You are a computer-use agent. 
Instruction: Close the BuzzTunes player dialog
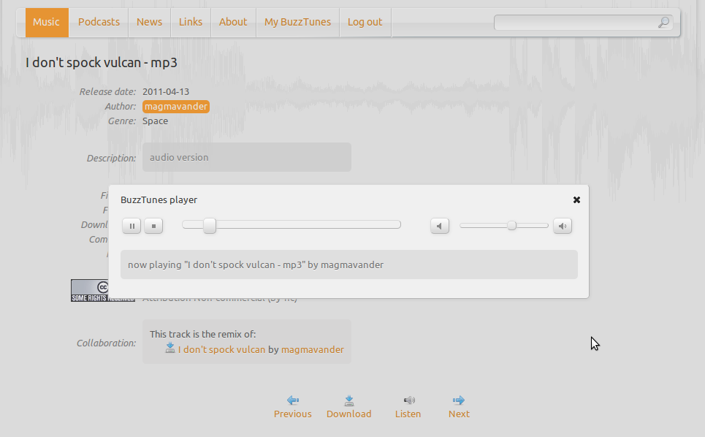point(576,199)
